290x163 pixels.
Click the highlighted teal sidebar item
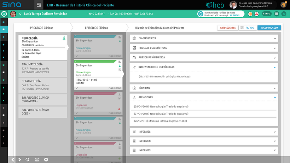4,29
